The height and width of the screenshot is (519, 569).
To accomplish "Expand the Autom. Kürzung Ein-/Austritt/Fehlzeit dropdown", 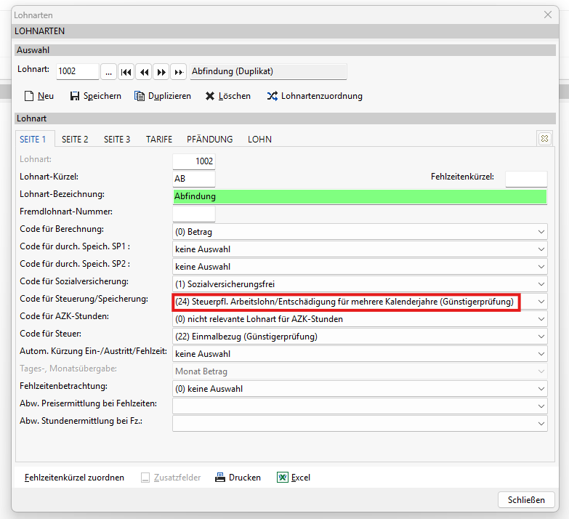I will click(541, 354).
